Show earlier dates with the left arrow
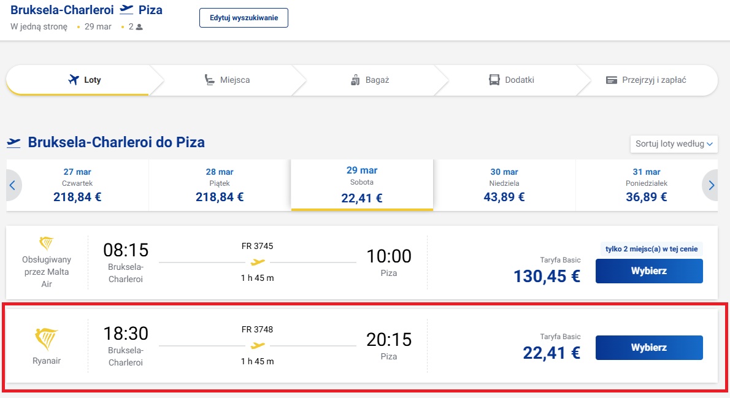 click(x=12, y=185)
